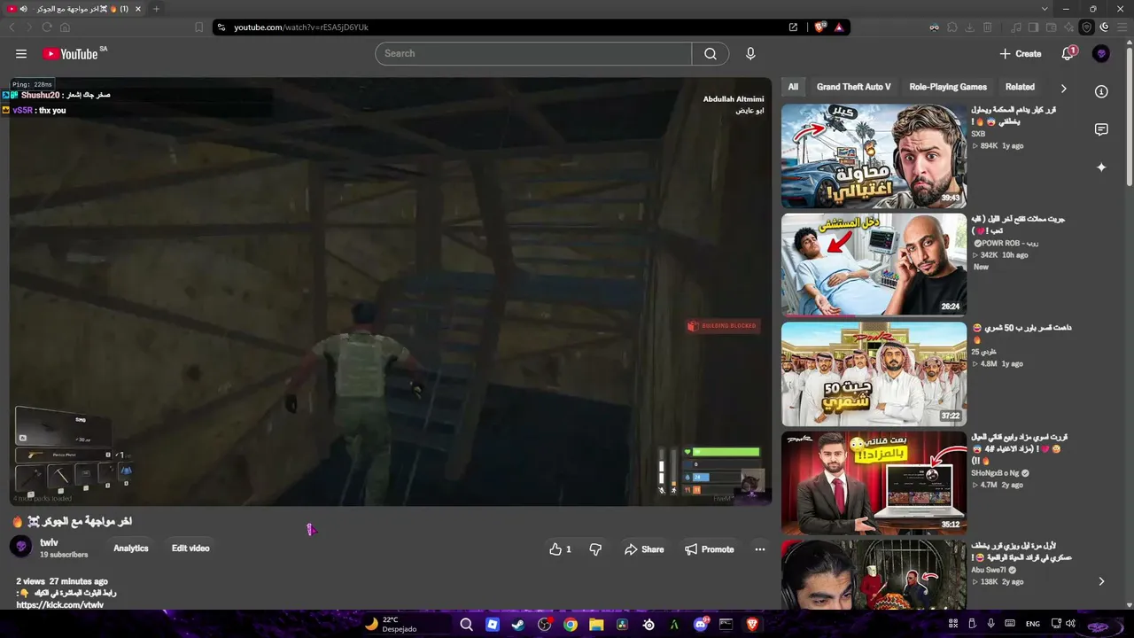Open the 37:22 video thumbnail

[x=874, y=374]
